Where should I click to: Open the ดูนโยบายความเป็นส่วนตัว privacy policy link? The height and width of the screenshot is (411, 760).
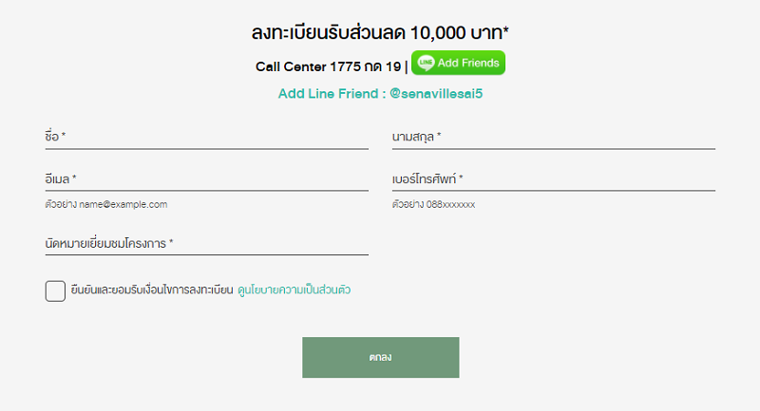click(294, 290)
